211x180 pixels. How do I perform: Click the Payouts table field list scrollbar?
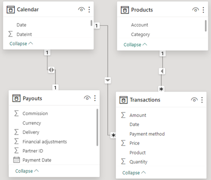(97, 127)
